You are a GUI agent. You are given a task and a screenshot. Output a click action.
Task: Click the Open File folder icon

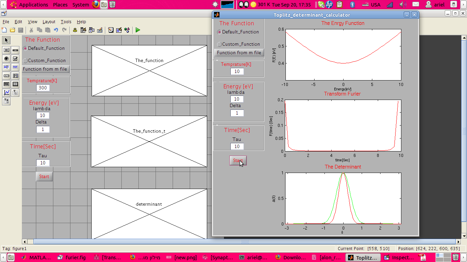point(13,30)
